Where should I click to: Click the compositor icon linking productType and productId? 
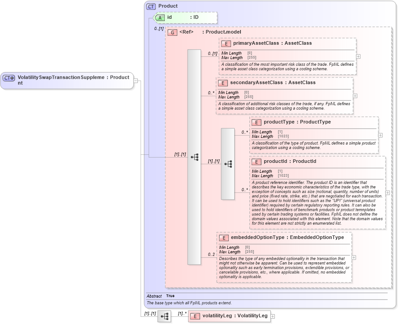point(228,164)
